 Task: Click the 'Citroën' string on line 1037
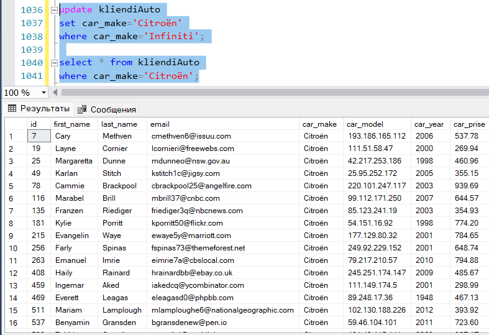click(157, 24)
